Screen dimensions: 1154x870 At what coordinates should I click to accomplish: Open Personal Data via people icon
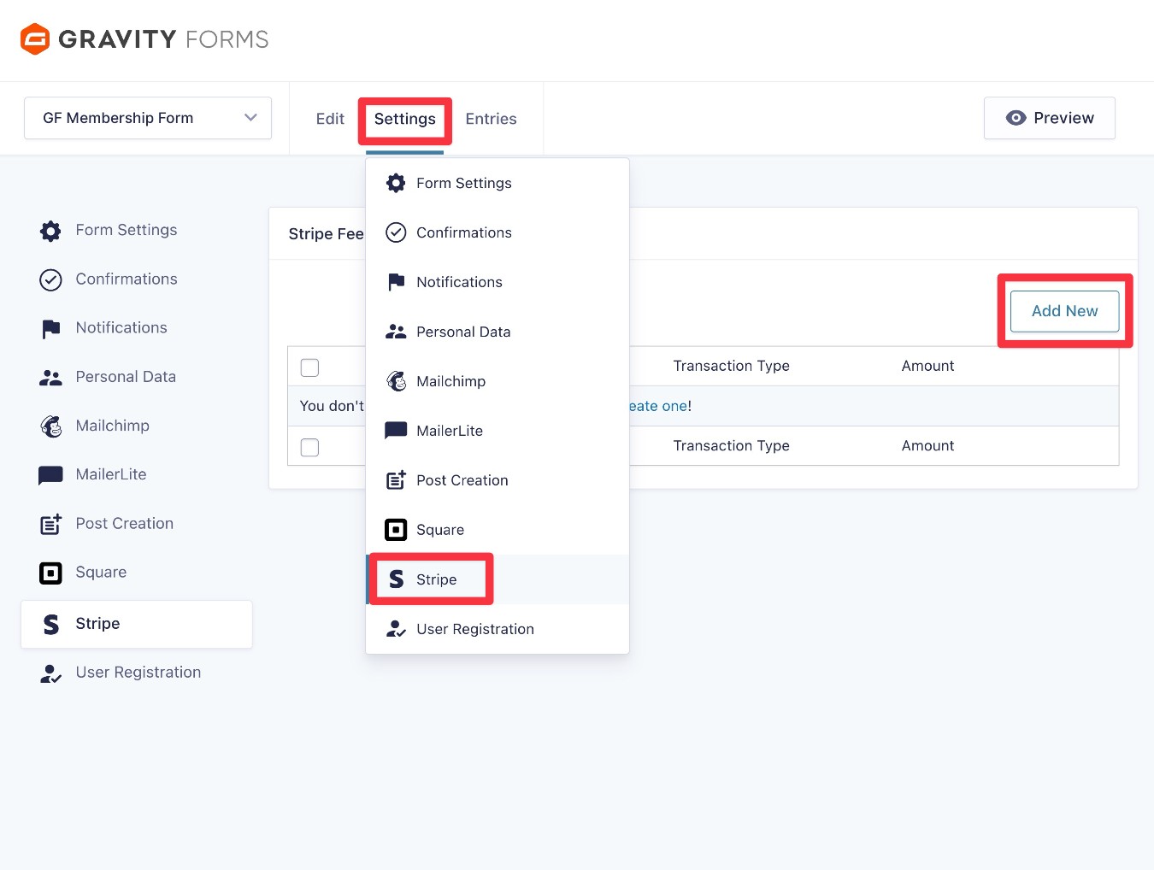coord(50,376)
